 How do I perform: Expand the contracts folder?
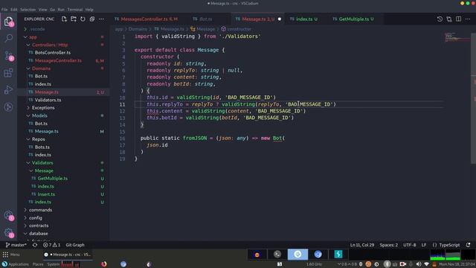[x=39, y=226]
